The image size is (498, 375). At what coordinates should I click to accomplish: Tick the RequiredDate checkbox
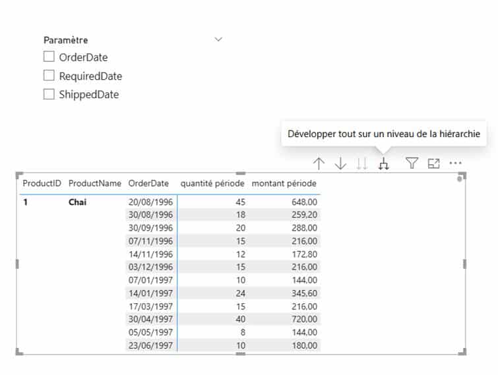49,76
